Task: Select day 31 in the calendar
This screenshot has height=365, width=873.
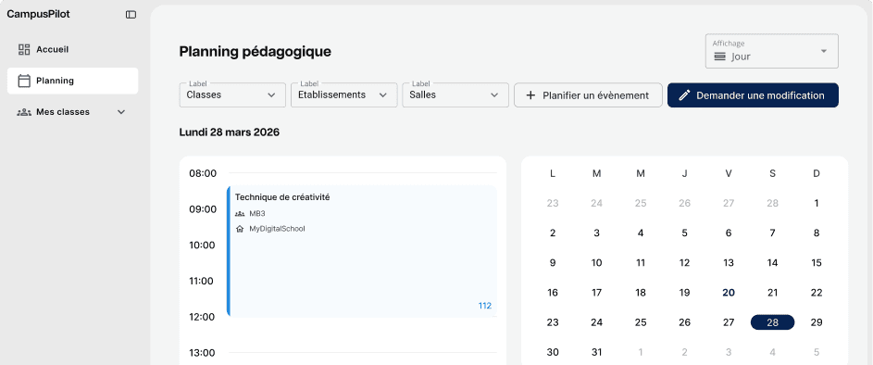Action: click(596, 352)
